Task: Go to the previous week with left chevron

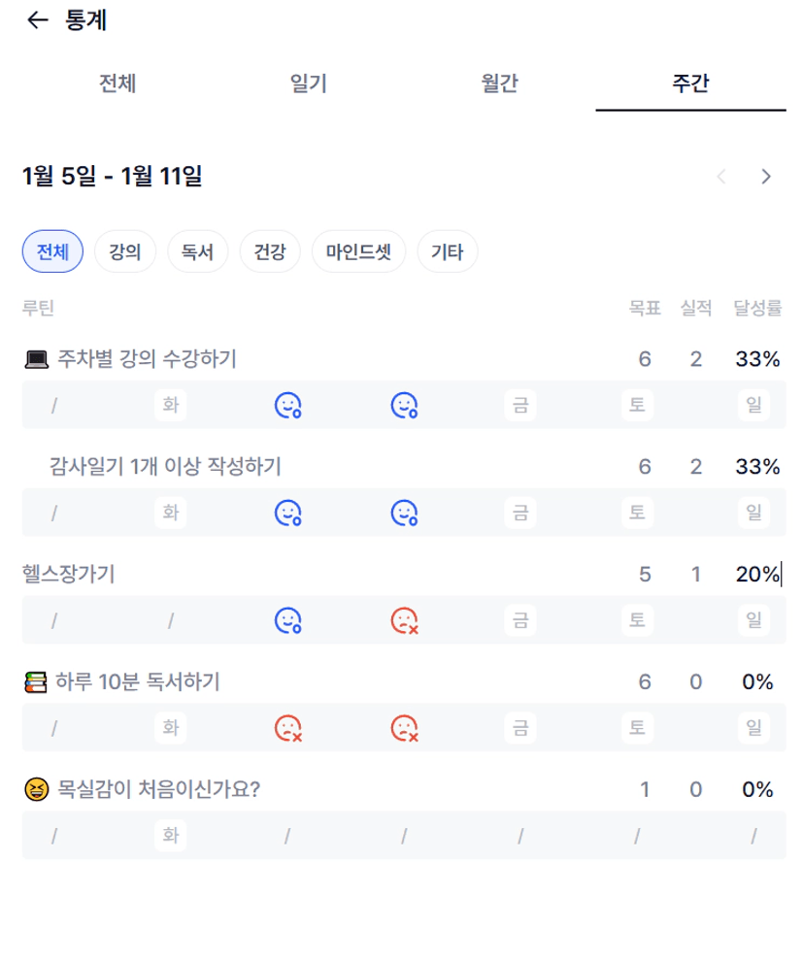Action: (x=720, y=177)
